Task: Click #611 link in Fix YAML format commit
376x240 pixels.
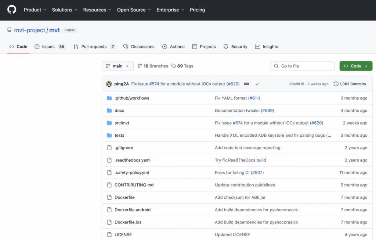Action: click(x=254, y=98)
